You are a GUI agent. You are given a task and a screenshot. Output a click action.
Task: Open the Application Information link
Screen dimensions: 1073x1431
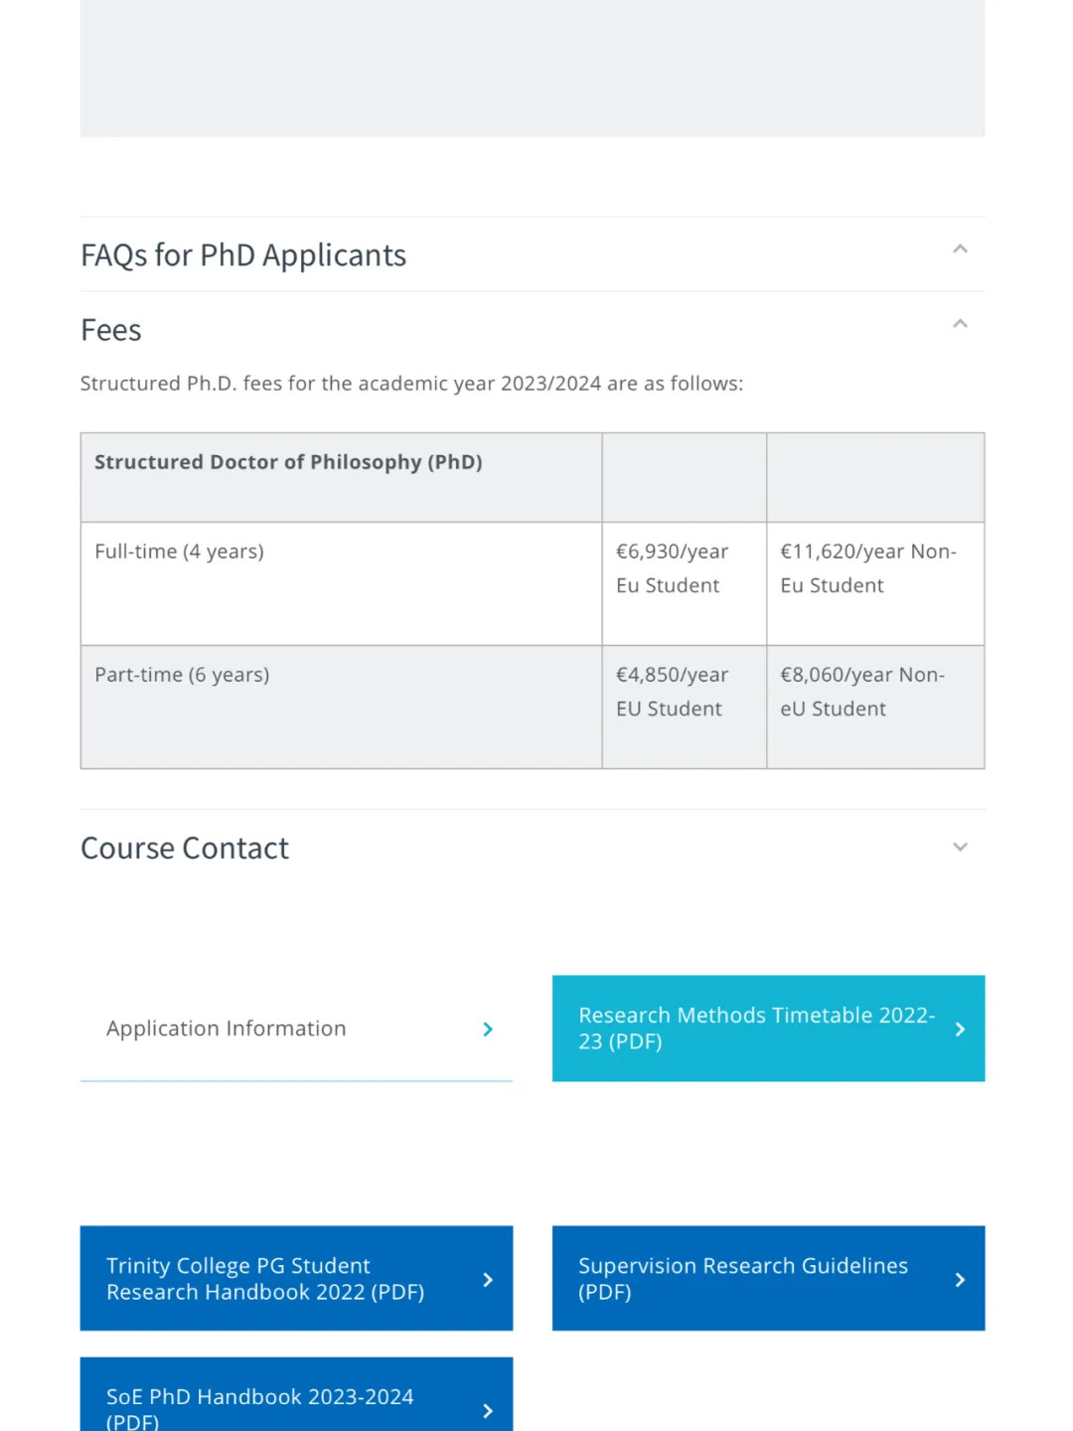pyautogui.click(x=296, y=1029)
